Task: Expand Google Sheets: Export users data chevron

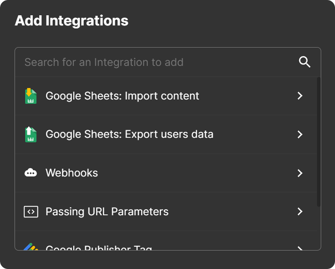Action: pyautogui.click(x=300, y=134)
